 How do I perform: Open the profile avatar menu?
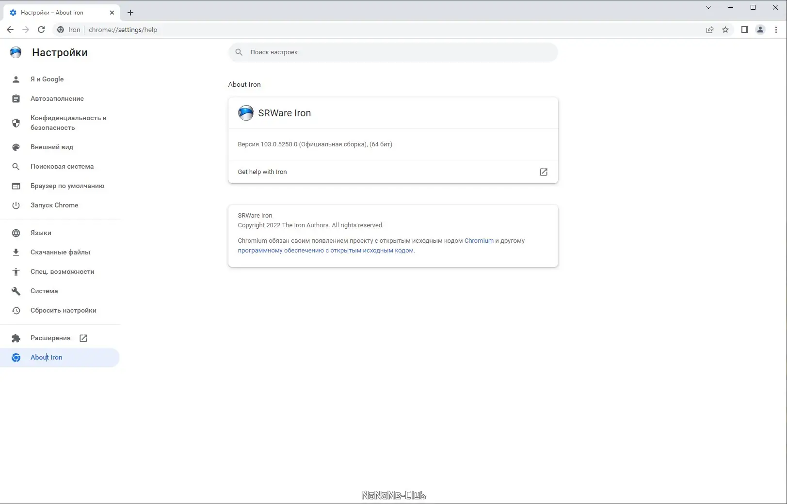[760, 30]
